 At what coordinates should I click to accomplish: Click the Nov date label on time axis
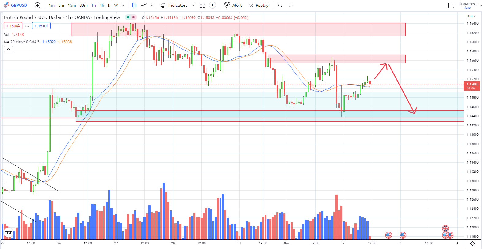click(287, 243)
